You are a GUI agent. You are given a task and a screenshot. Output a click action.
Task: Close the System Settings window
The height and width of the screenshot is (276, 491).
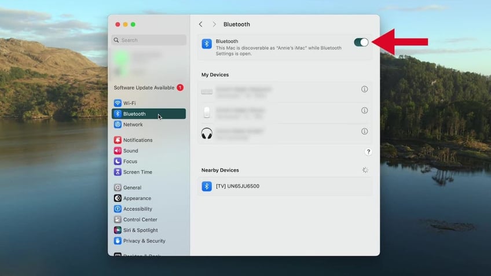coord(118,24)
